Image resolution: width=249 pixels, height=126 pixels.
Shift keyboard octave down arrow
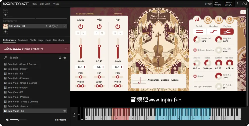point(74,117)
